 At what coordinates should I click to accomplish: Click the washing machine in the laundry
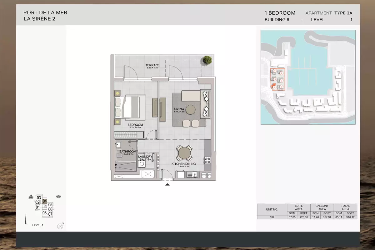142,163
